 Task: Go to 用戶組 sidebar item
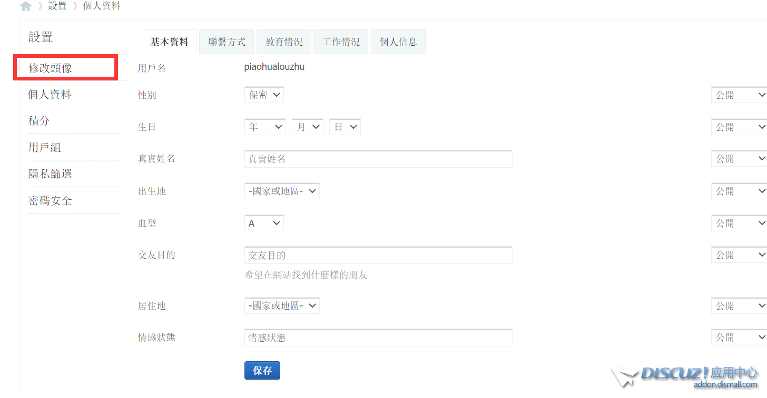pyautogui.click(x=45, y=148)
